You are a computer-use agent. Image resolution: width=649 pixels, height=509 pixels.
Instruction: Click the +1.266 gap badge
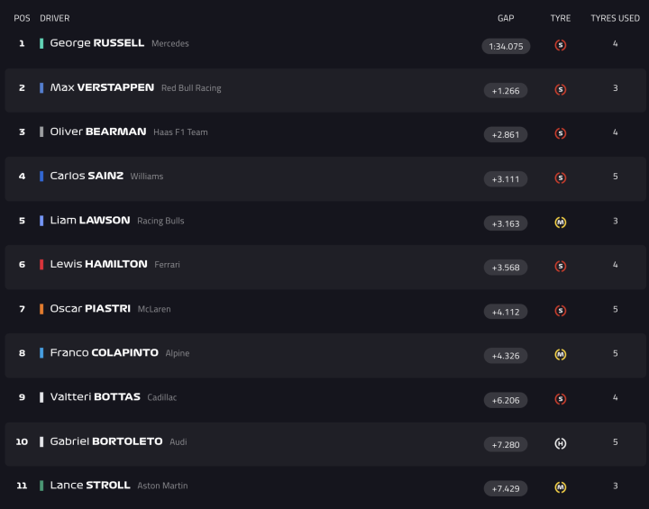[x=506, y=90]
